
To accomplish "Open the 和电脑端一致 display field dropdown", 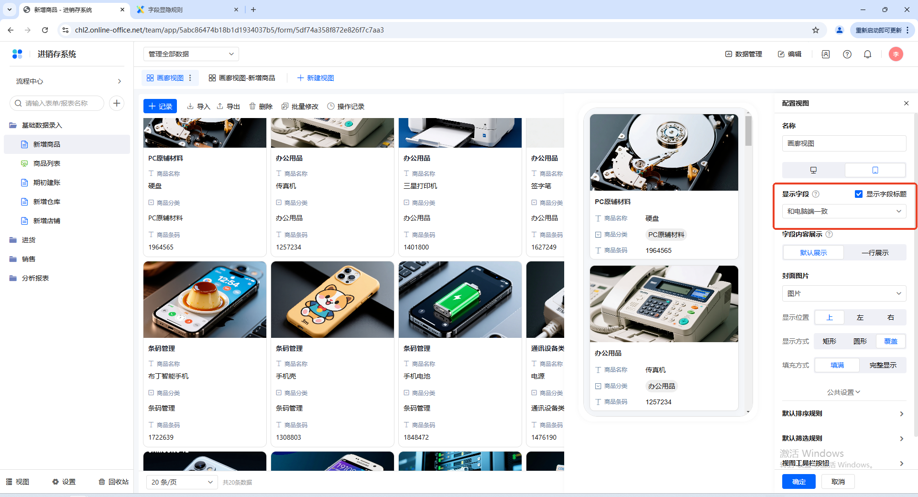I will point(844,211).
